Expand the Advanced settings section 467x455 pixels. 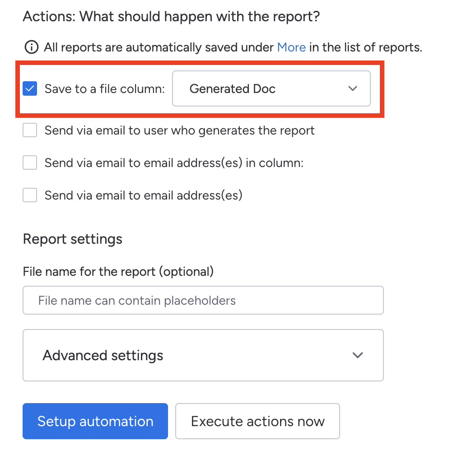[x=203, y=355]
